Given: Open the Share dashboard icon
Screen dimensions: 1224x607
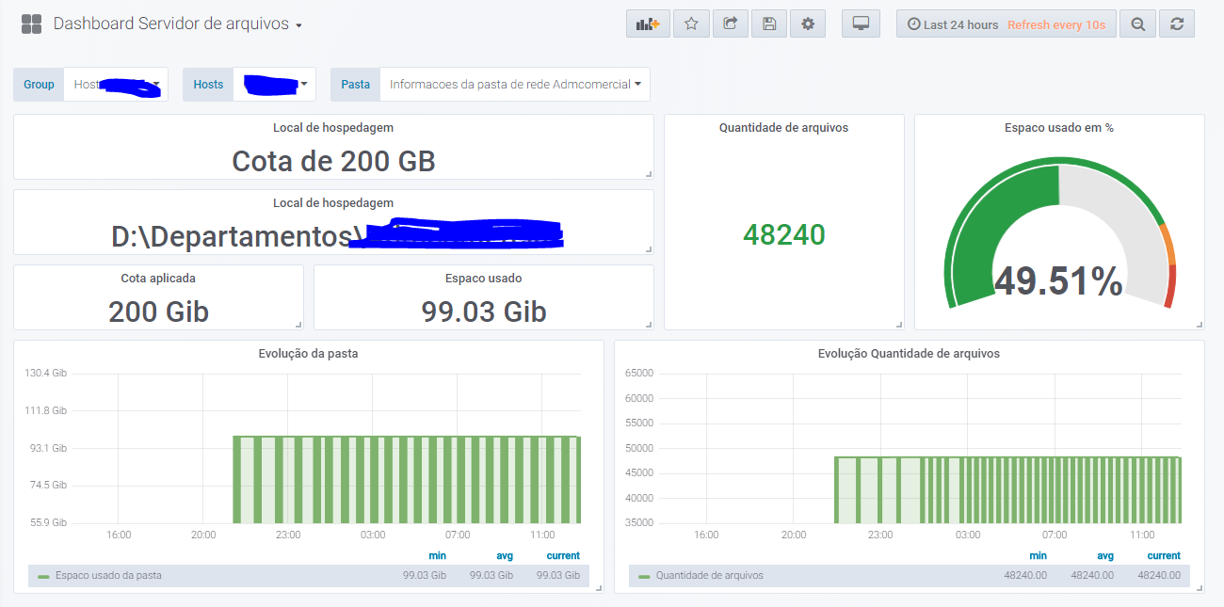Looking at the screenshot, I should pos(730,24).
